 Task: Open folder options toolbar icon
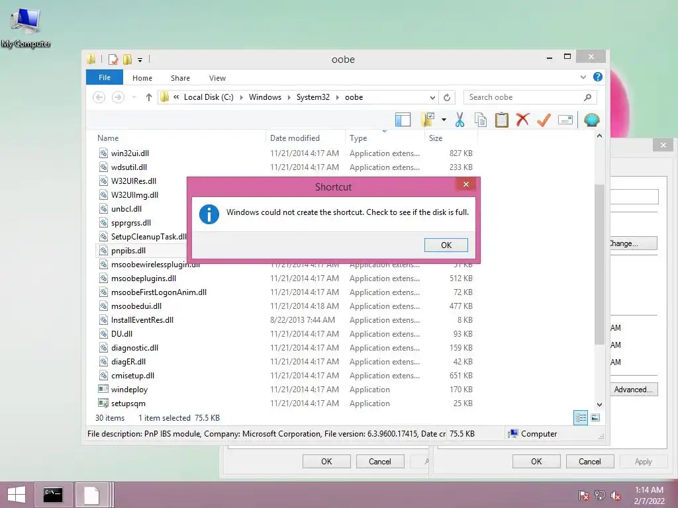[x=428, y=120]
